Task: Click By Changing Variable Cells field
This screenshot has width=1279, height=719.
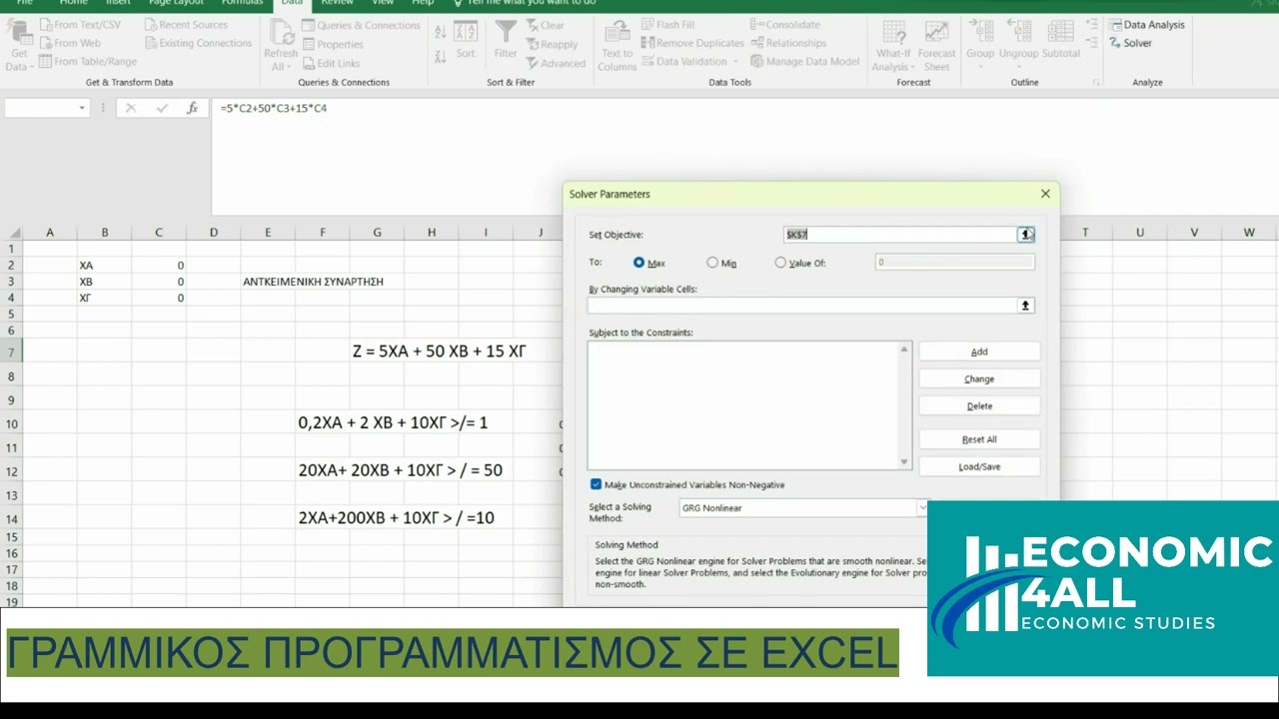Action: point(801,306)
